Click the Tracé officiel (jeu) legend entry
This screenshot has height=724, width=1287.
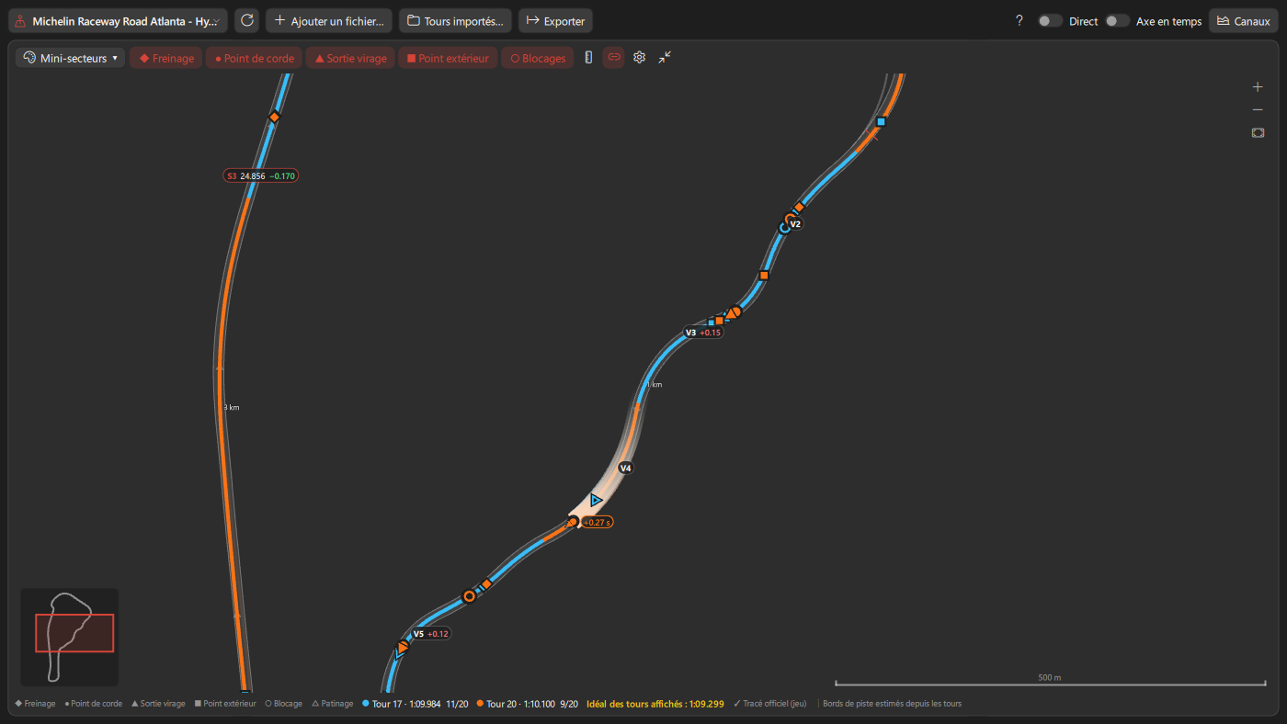pyautogui.click(x=769, y=704)
